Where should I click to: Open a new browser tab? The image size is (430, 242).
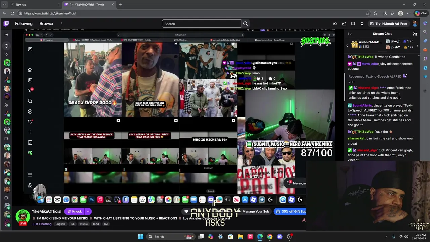coord(121,4)
